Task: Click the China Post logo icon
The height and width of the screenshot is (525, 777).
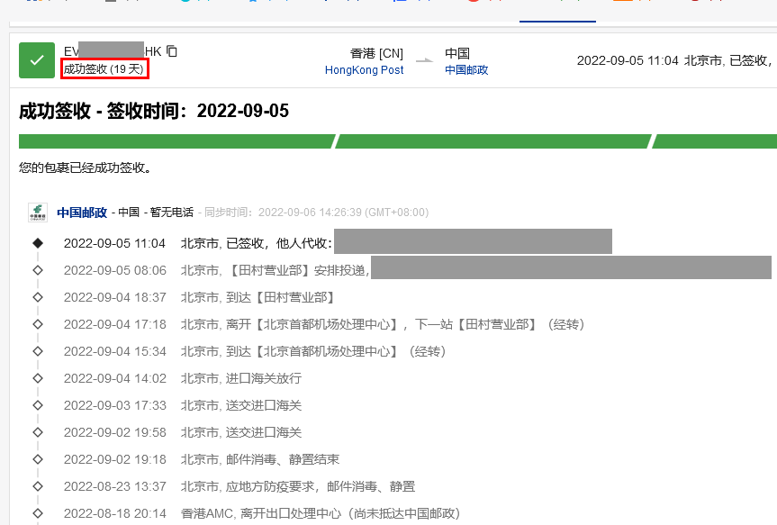Action: point(38,213)
